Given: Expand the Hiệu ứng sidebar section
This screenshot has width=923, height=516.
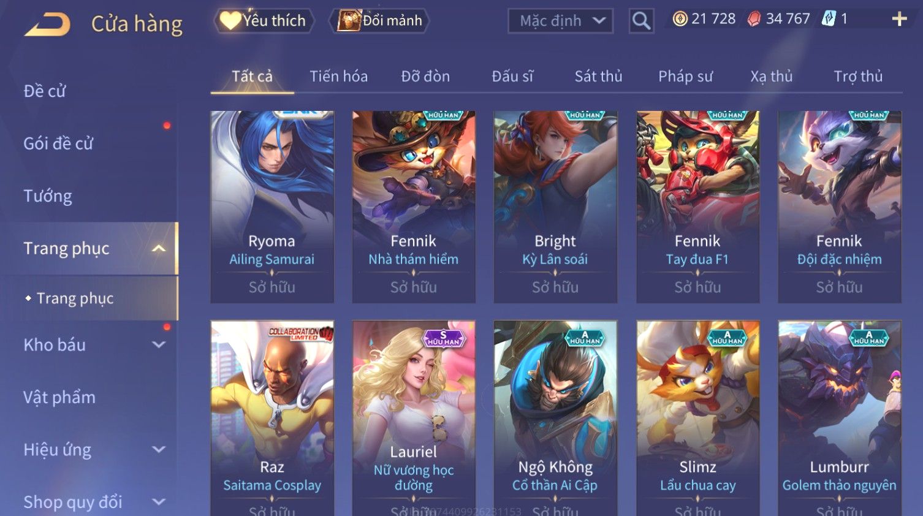Looking at the screenshot, I should click(x=159, y=449).
